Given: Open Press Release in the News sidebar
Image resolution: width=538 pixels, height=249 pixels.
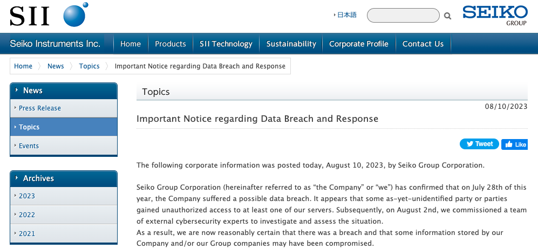Looking at the screenshot, I should pyautogui.click(x=40, y=108).
